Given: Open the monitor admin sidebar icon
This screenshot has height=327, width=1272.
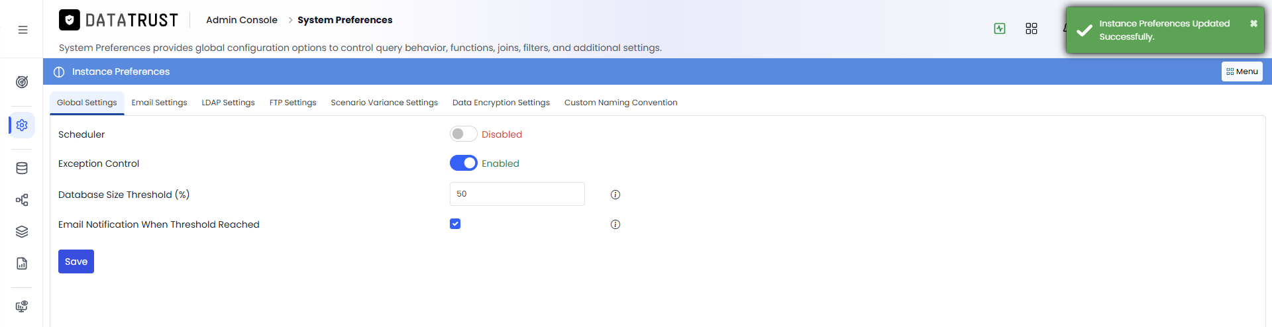Looking at the screenshot, I should point(22,306).
